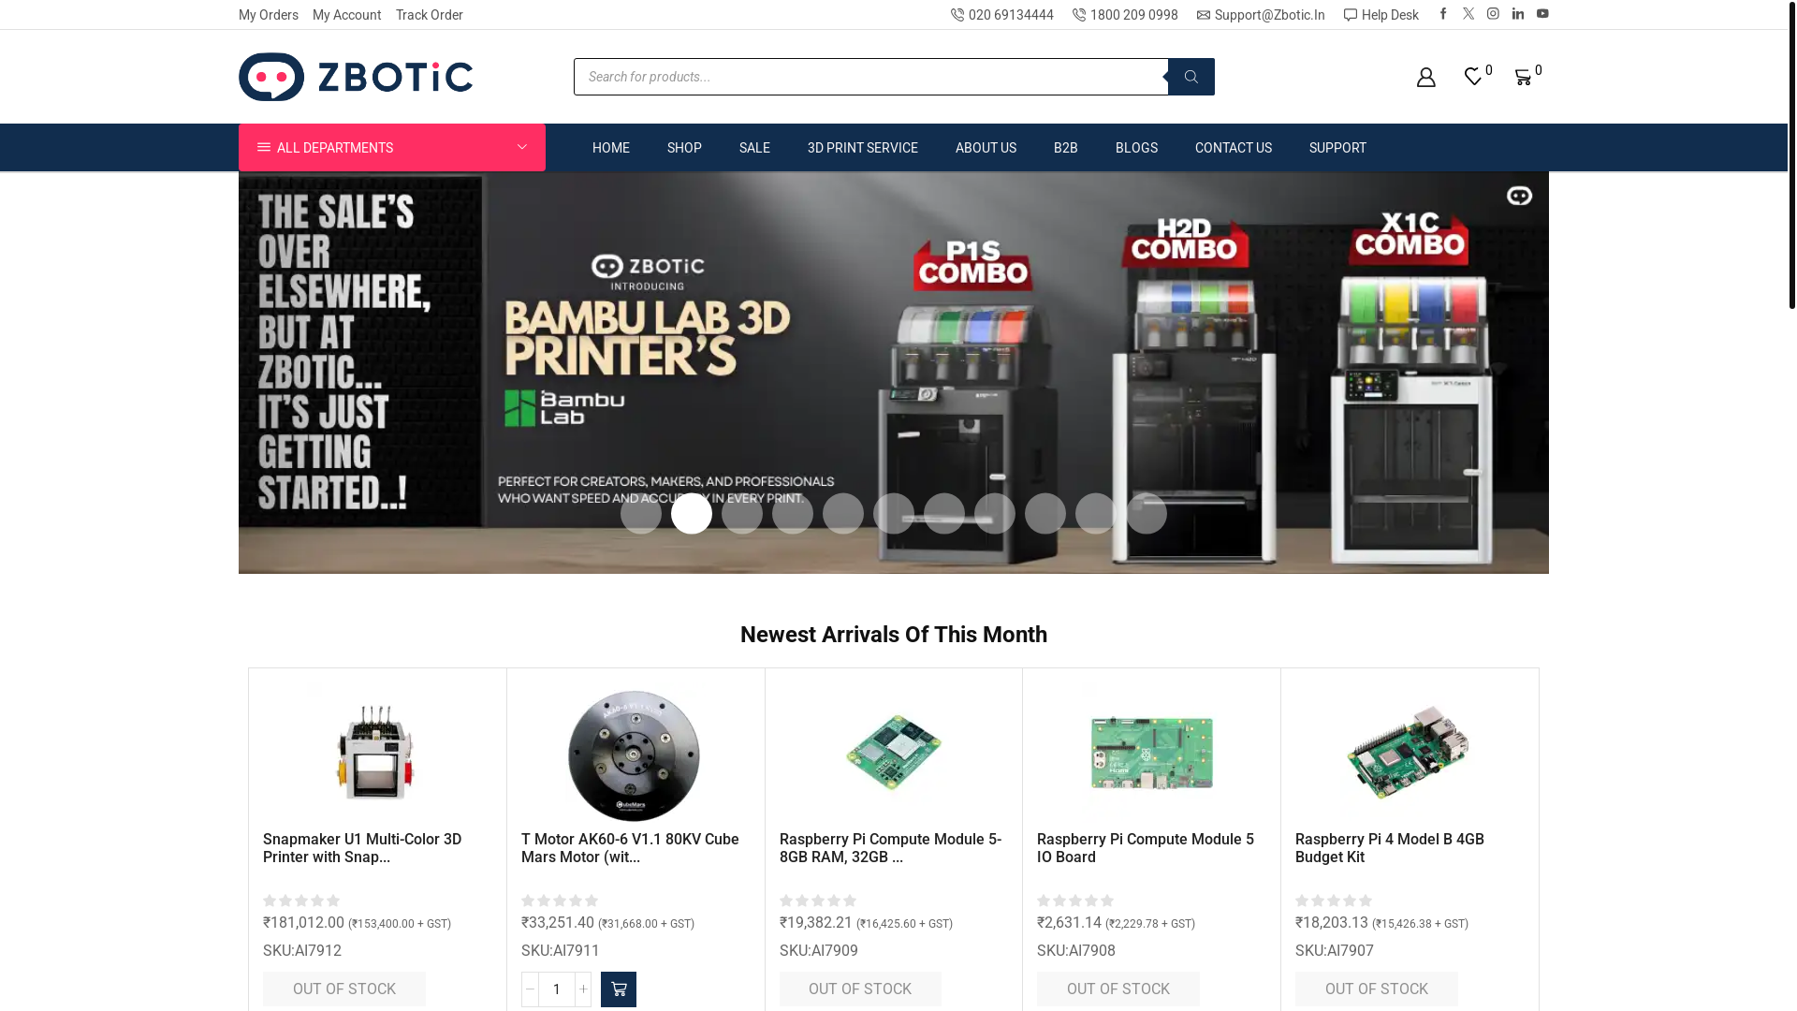
Task: Open the user account icon
Action: 1425,77
